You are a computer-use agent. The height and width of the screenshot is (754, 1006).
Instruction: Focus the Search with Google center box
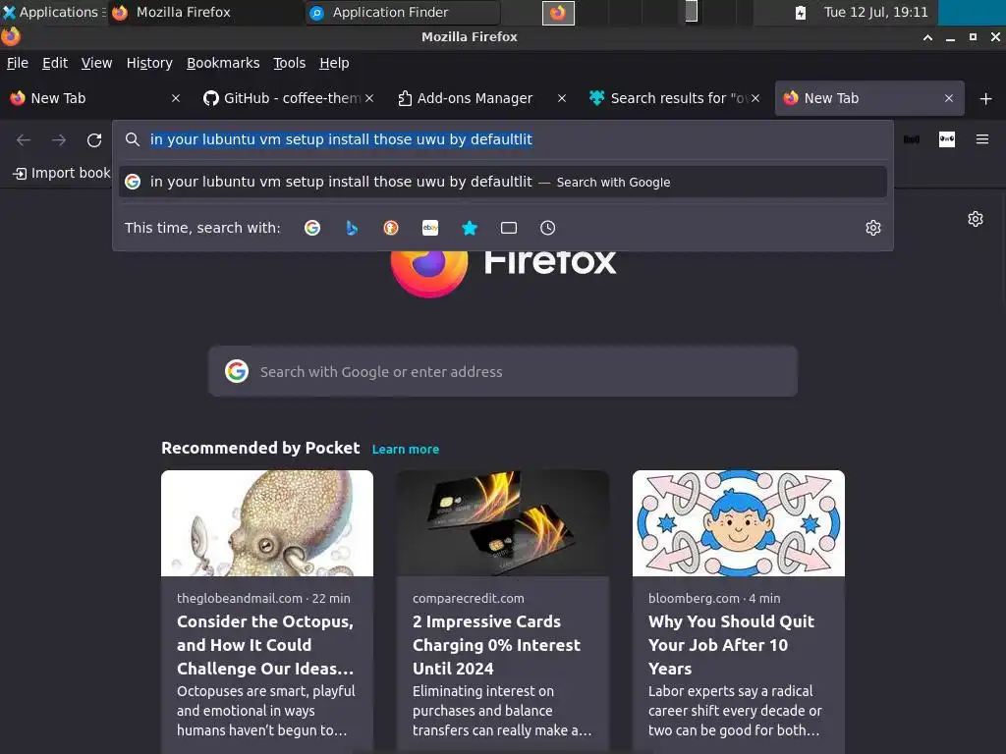click(x=503, y=371)
